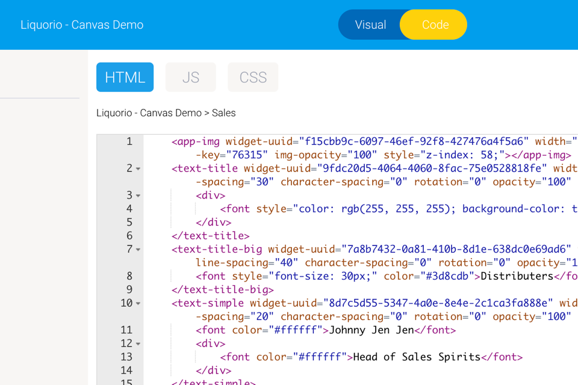Place cursor in 'Head of Sales Spirits' text

(x=417, y=357)
